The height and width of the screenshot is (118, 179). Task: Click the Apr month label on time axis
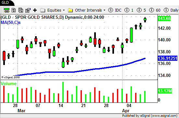126,111
